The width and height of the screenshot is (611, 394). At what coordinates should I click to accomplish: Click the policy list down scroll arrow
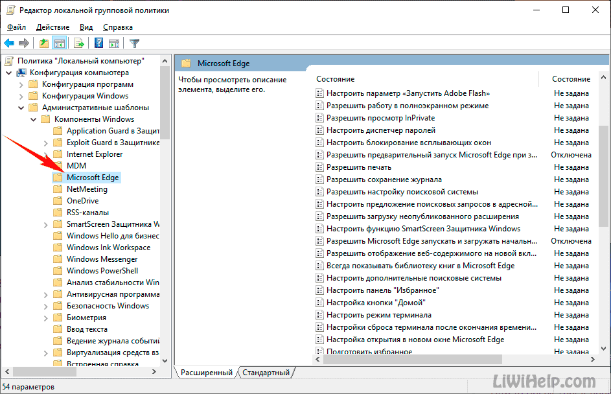pos(603,349)
